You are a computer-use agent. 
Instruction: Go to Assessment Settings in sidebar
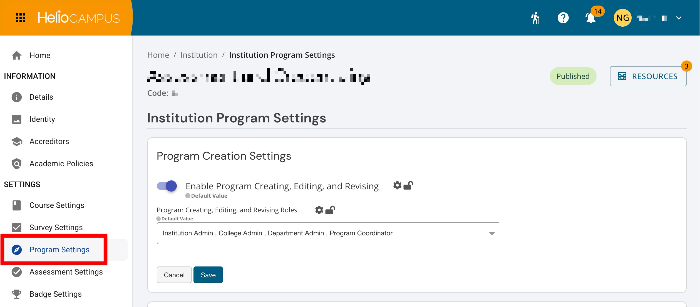pos(66,272)
